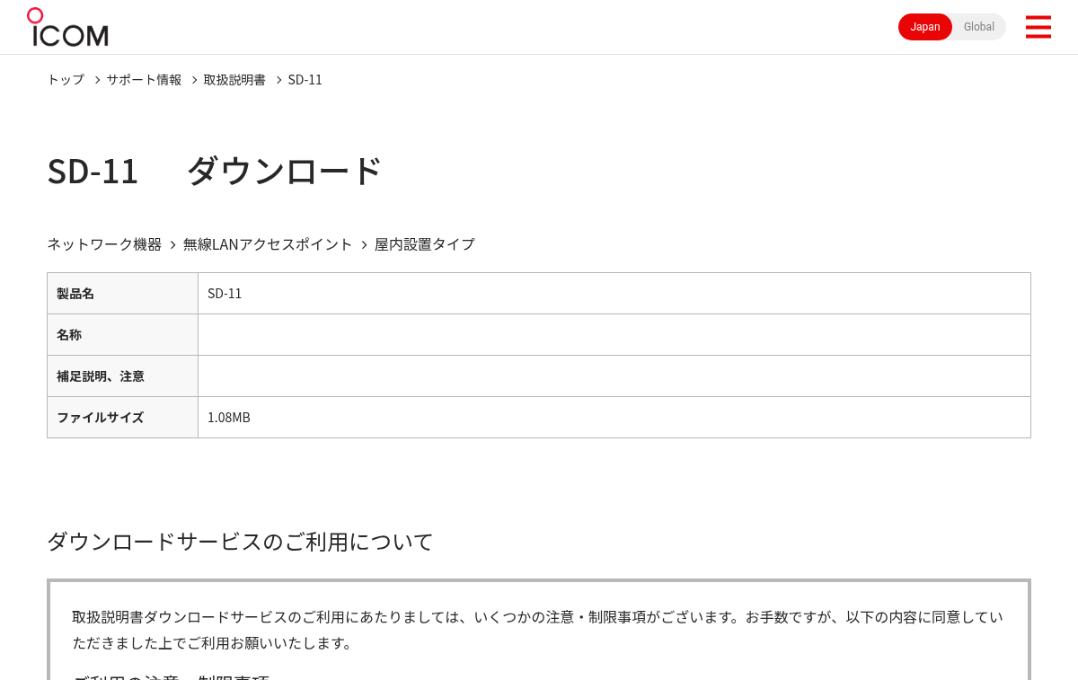Open the ネットワーク機器 category link

pos(104,244)
